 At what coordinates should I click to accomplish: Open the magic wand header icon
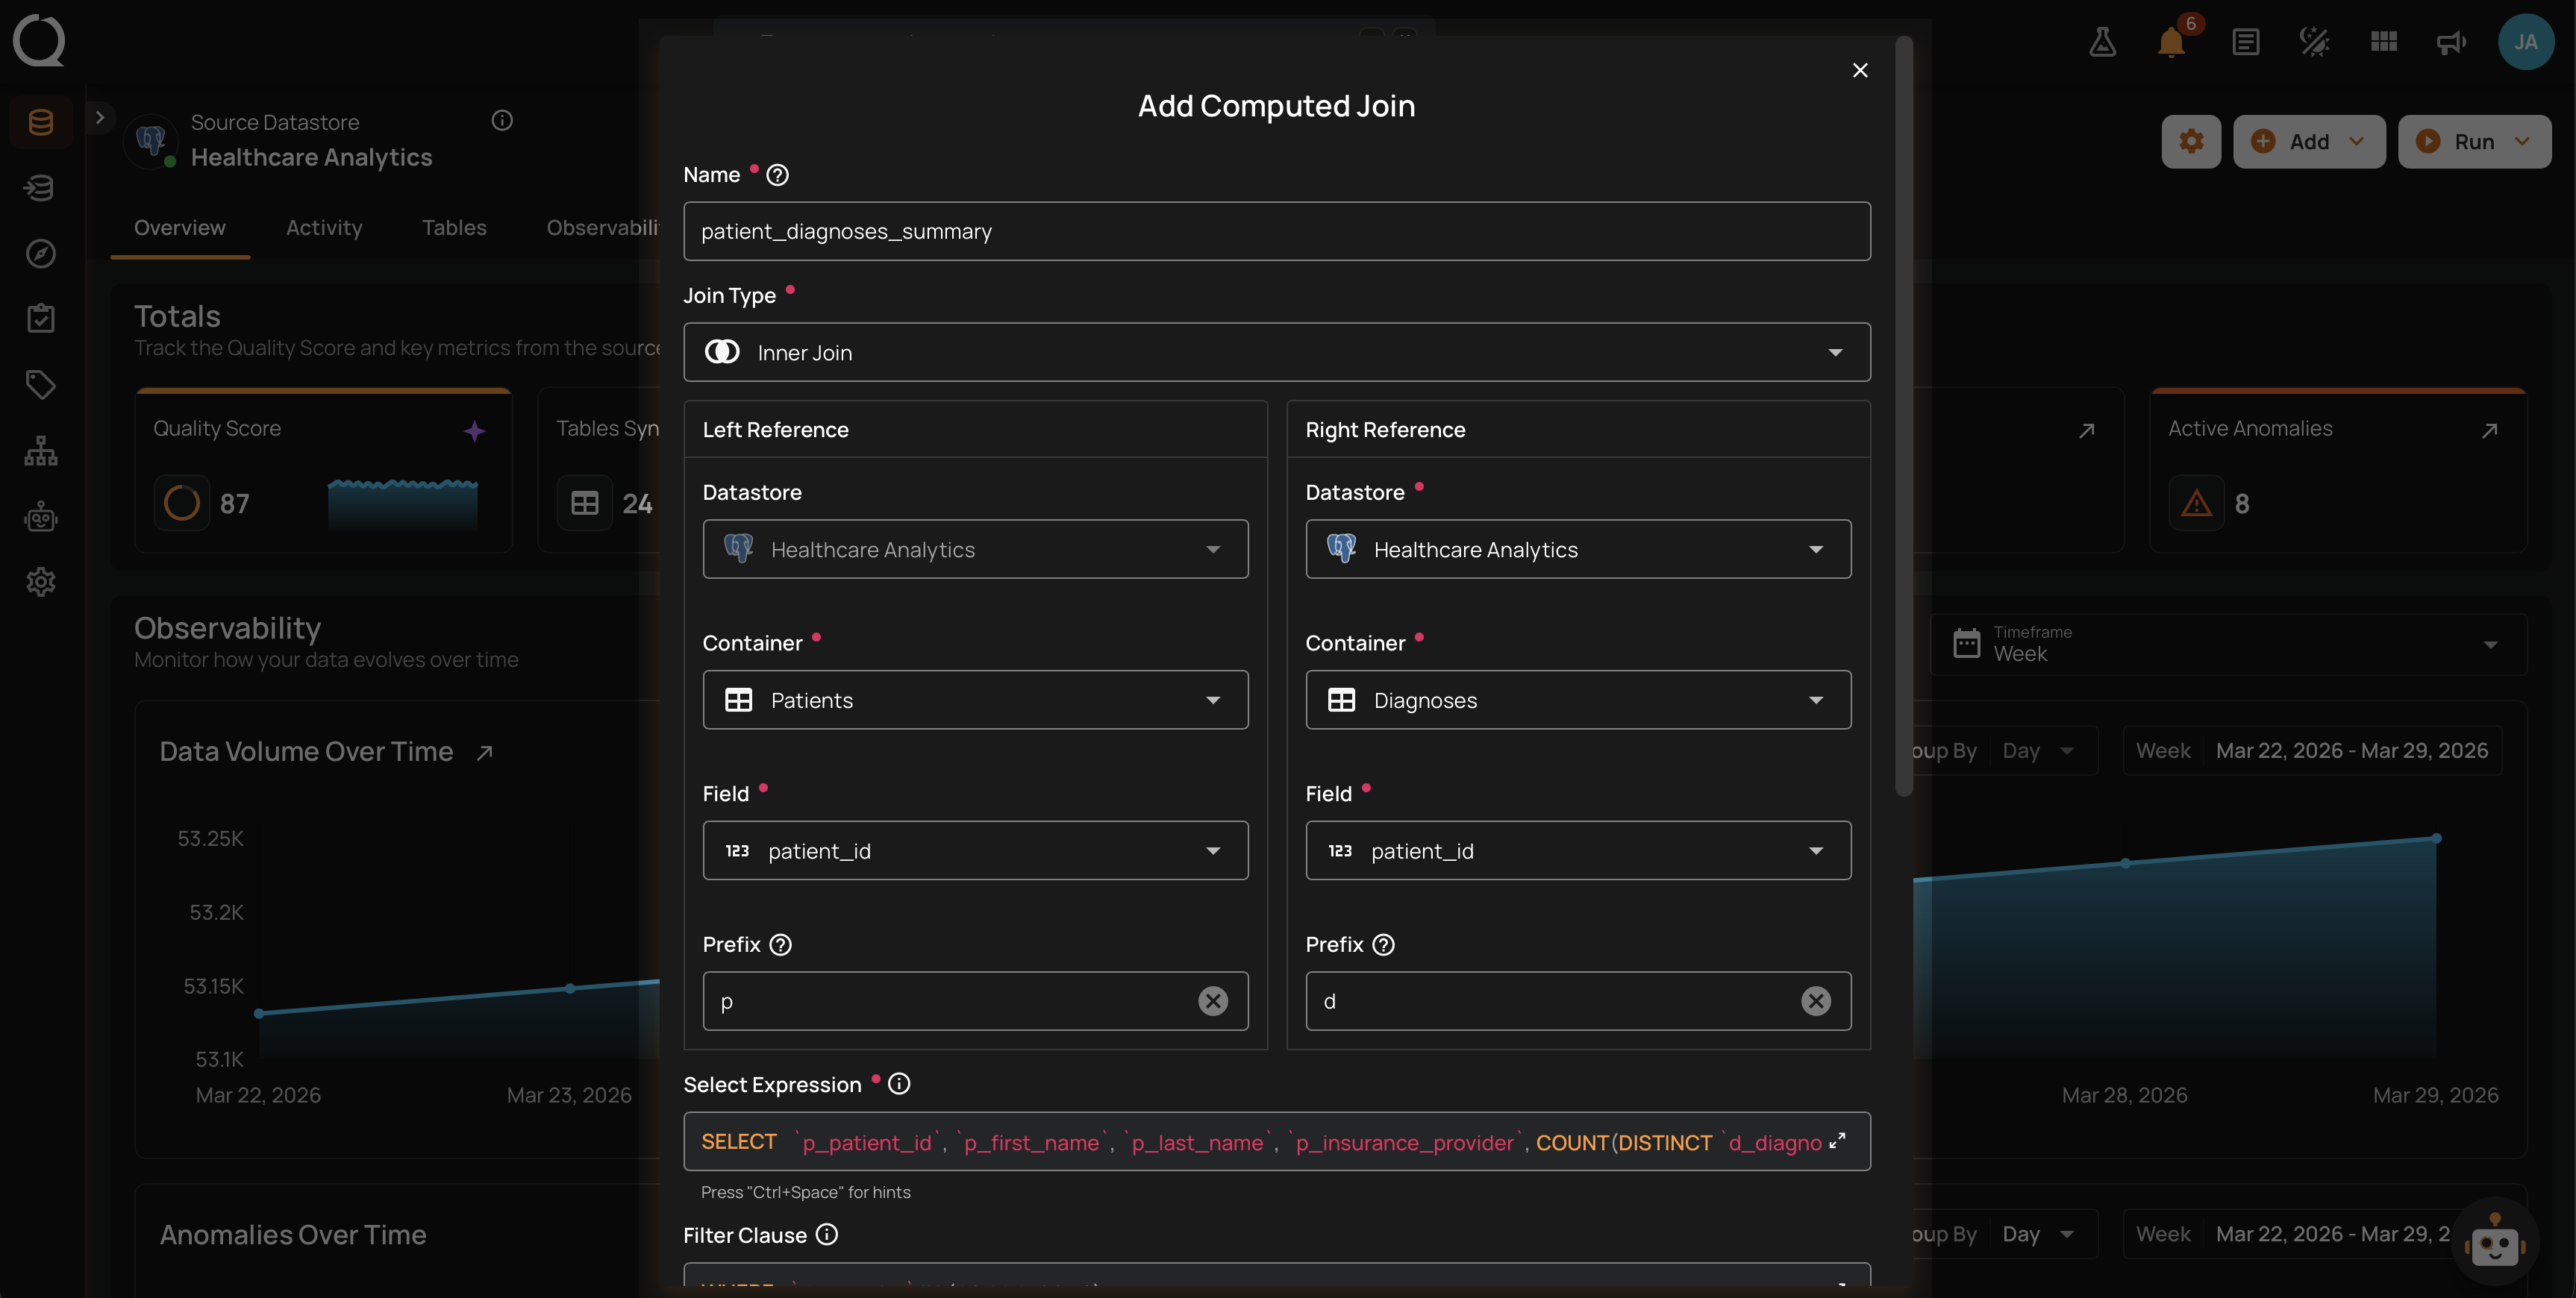[2314, 42]
